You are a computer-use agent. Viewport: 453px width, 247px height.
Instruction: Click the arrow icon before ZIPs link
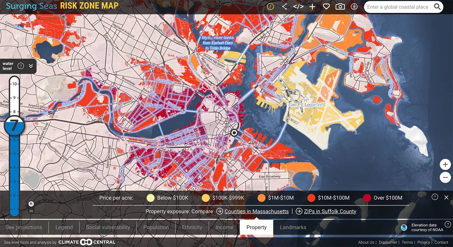click(x=299, y=211)
